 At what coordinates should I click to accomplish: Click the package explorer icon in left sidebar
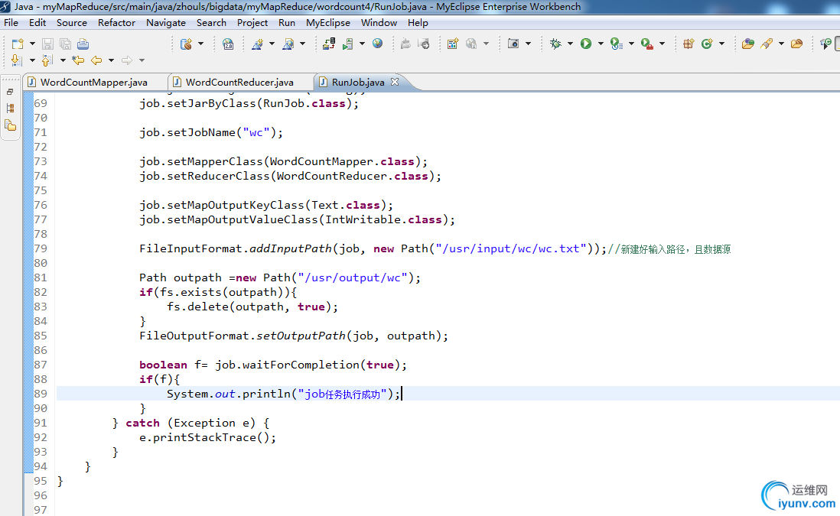click(x=10, y=126)
